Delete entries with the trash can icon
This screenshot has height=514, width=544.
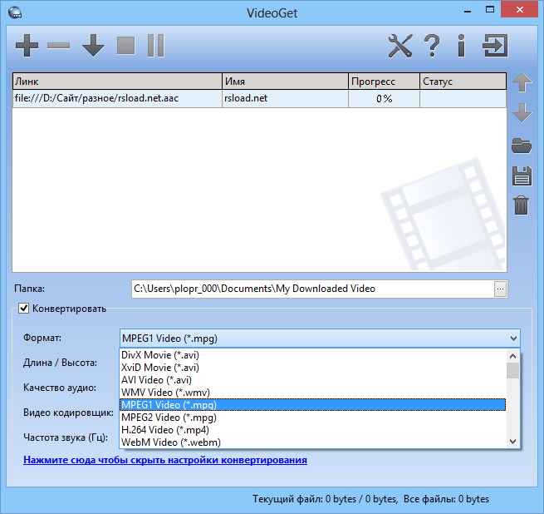pos(522,205)
